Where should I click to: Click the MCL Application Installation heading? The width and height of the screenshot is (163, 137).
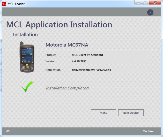[59, 25]
